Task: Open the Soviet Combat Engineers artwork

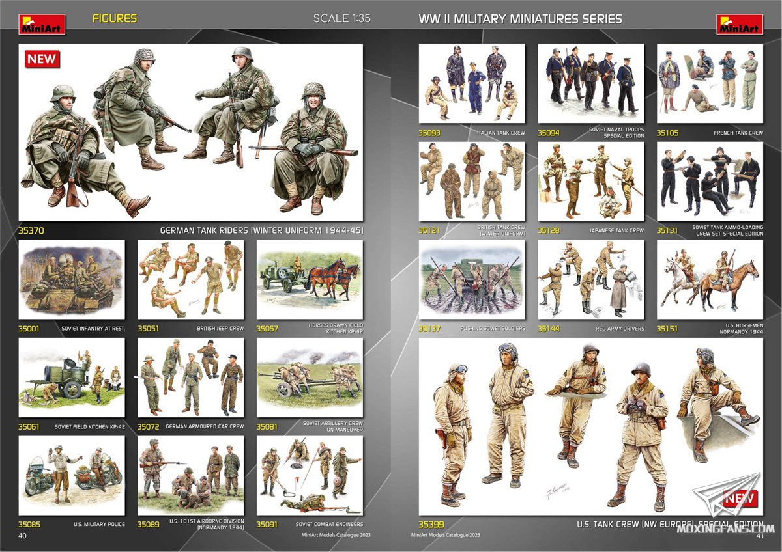Action: [310, 475]
